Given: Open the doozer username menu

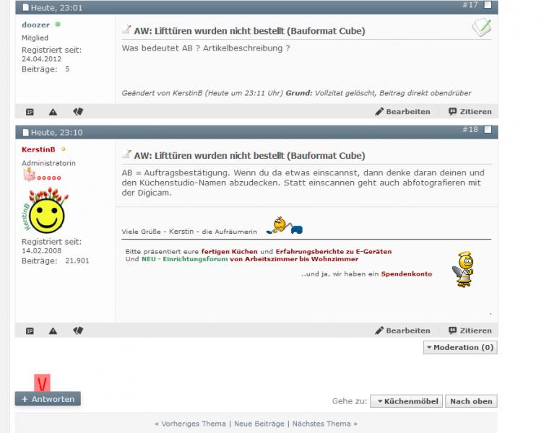Looking at the screenshot, I should click(x=35, y=25).
